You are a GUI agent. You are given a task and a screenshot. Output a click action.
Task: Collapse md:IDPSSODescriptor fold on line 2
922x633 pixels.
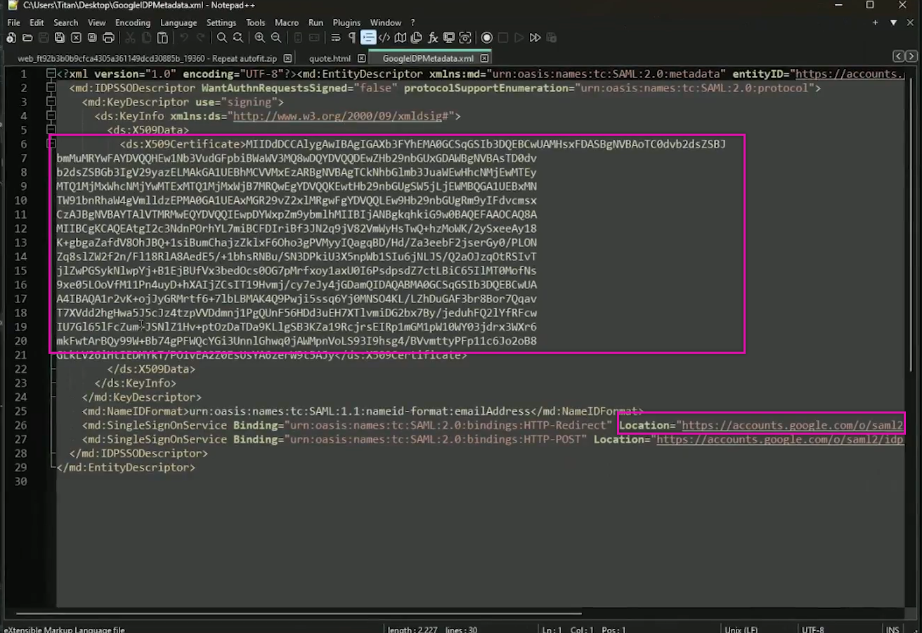[x=51, y=88]
